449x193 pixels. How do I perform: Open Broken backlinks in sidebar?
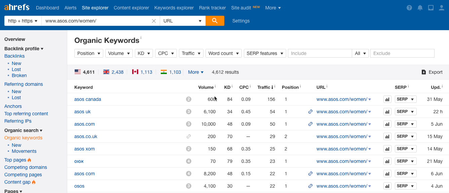coord(19,75)
